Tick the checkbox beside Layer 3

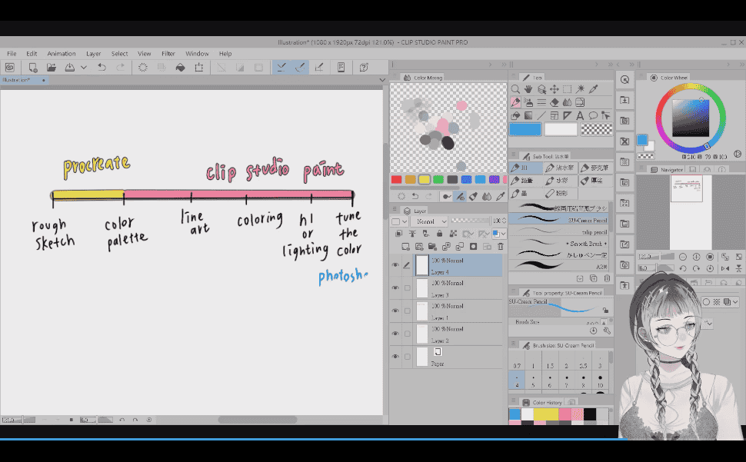point(408,288)
